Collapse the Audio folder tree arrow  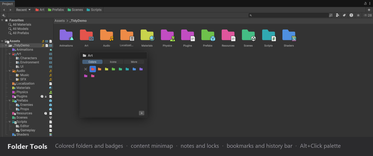tap(10, 71)
